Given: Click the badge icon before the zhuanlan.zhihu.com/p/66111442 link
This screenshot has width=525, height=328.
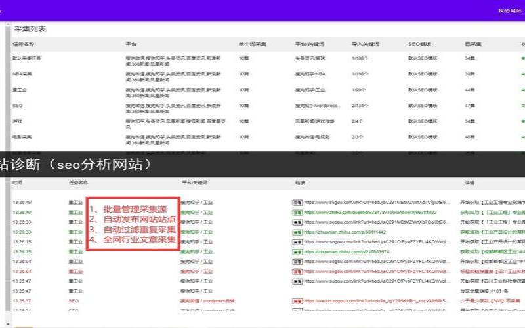Looking at the screenshot, I should click(x=297, y=232).
